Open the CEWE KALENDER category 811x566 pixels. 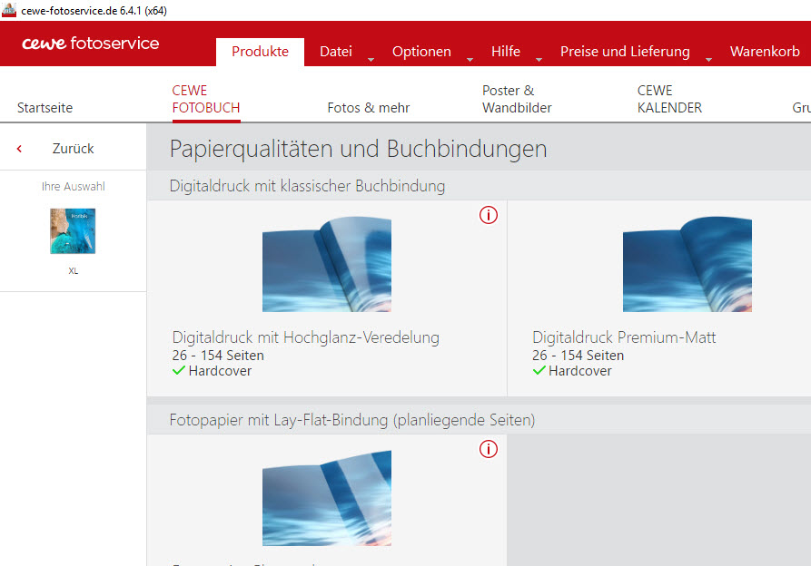pyautogui.click(x=669, y=99)
